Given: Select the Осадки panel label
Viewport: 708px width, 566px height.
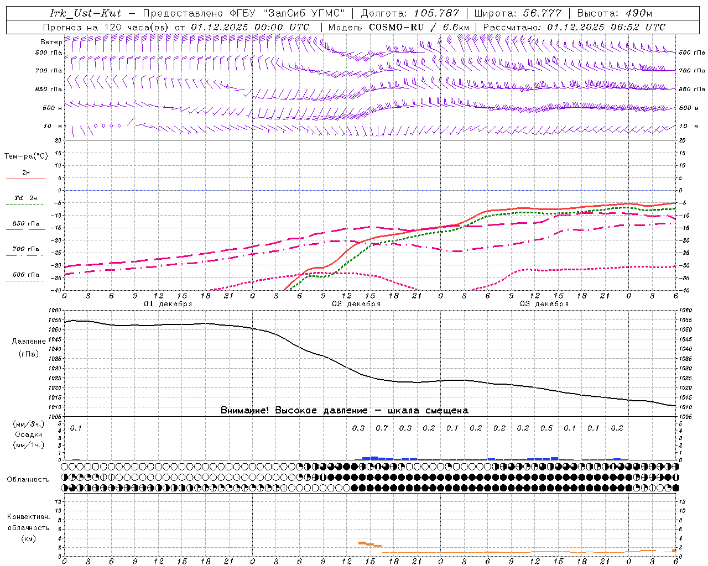Looking at the screenshot, I should [28, 434].
